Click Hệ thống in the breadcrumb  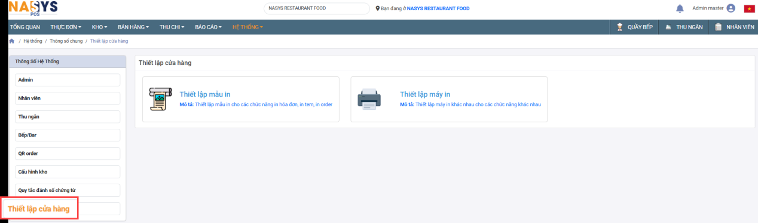point(33,41)
